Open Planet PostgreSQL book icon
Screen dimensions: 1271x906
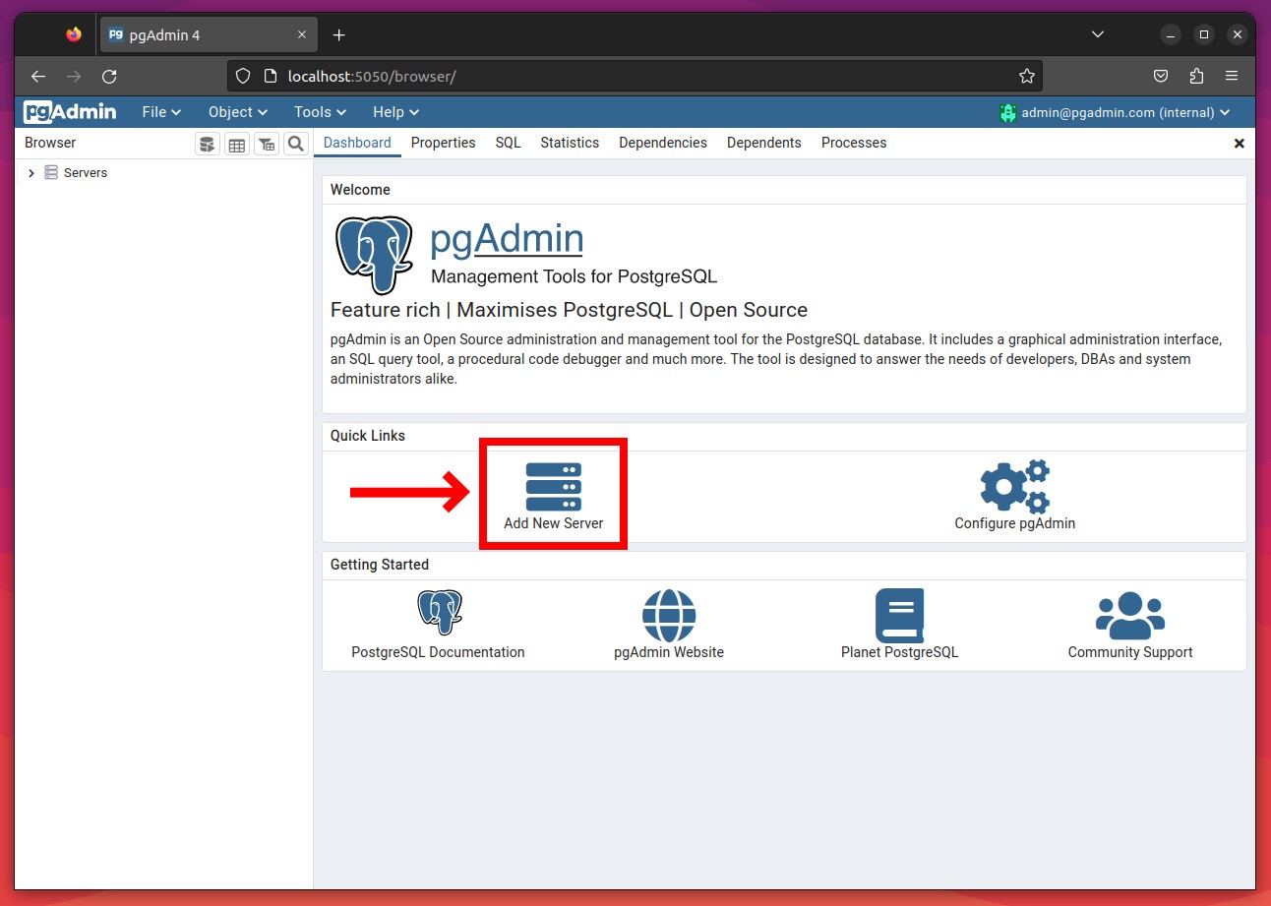(899, 616)
